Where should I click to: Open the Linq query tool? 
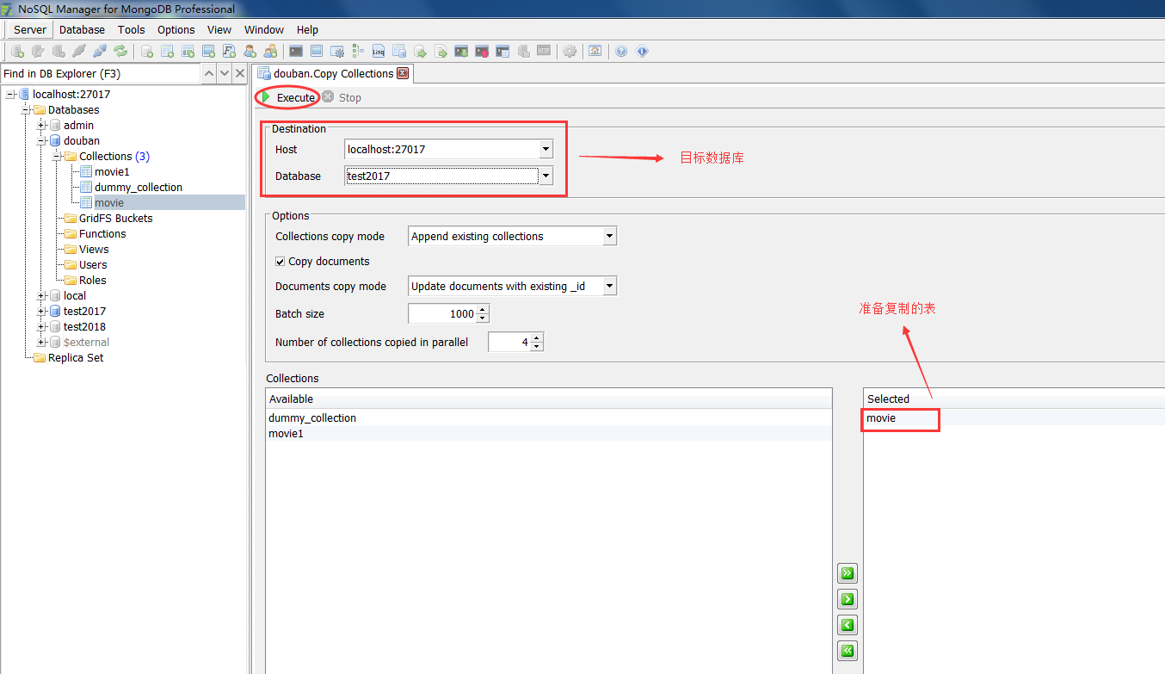pyautogui.click(x=378, y=51)
